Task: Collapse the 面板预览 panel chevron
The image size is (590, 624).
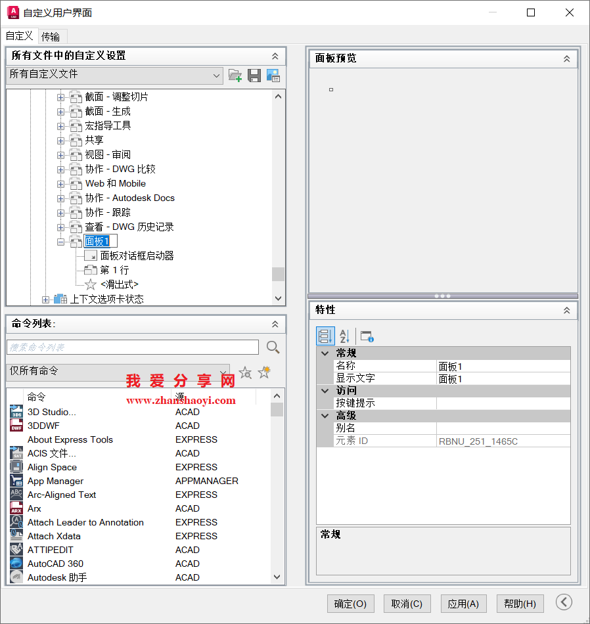Action: [x=566, y=58]
